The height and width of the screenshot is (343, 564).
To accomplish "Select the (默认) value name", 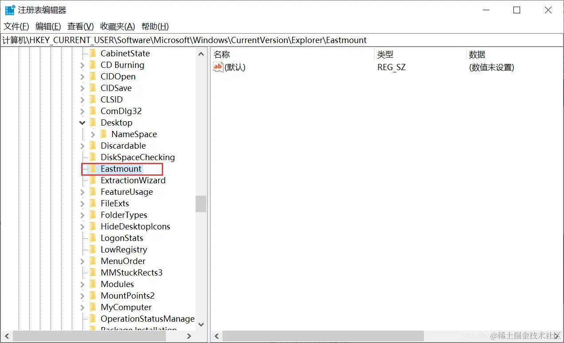I will (x=235, y=67).
